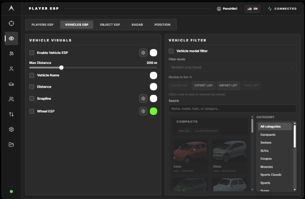Pick the Enable Vehicle ESP color swatch
The width and height of the screenshot is (305, 199).
point(154,53)
